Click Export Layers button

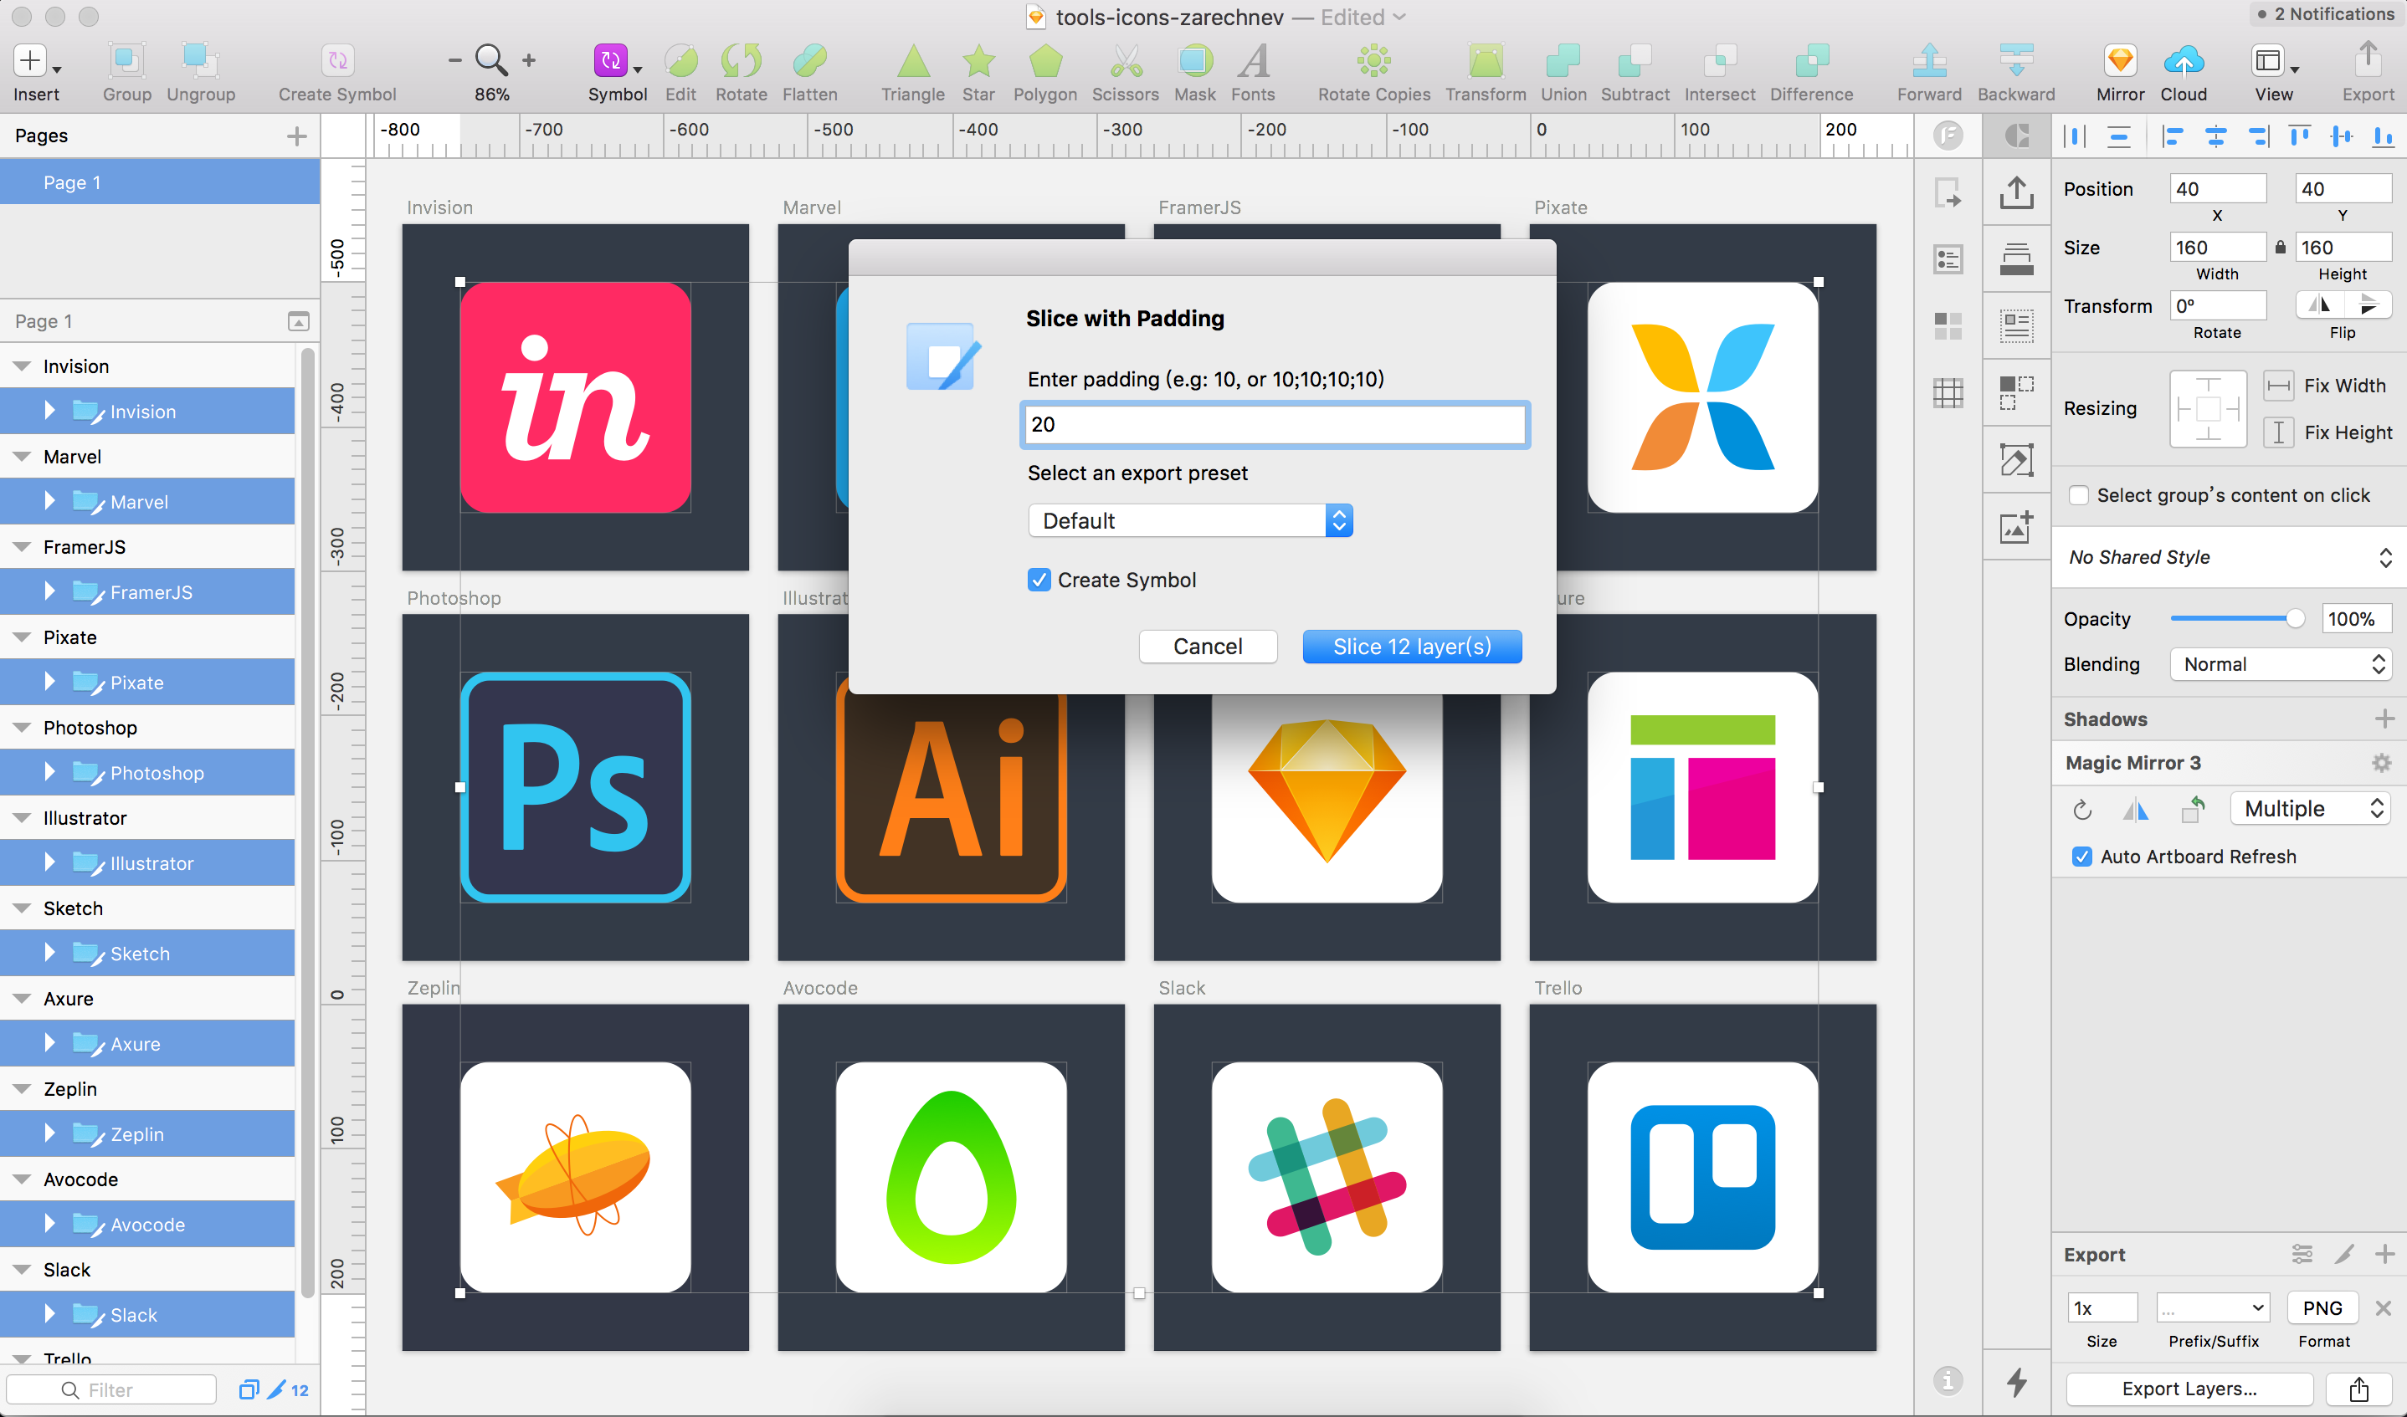pyautogui.click(x=2189, y=1389)
